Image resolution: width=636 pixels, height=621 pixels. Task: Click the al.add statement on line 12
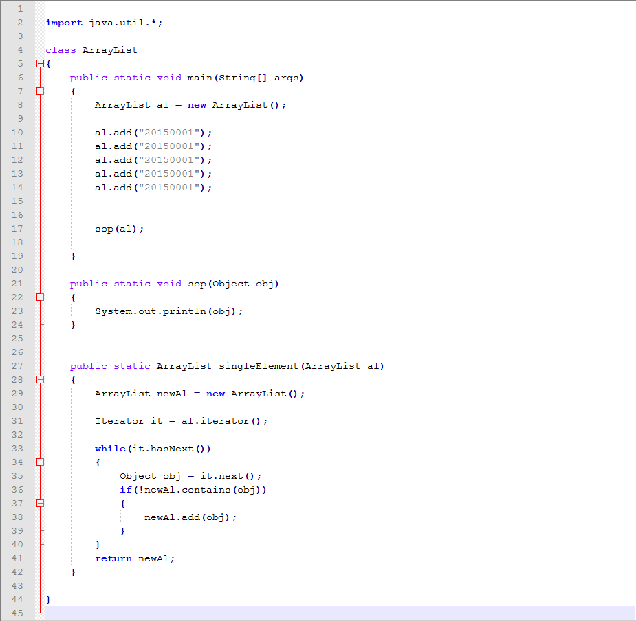(153, 160)
